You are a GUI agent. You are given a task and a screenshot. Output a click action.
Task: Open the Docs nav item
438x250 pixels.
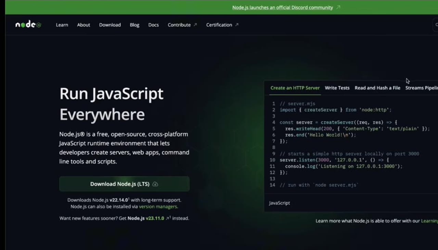pos(153,25)
